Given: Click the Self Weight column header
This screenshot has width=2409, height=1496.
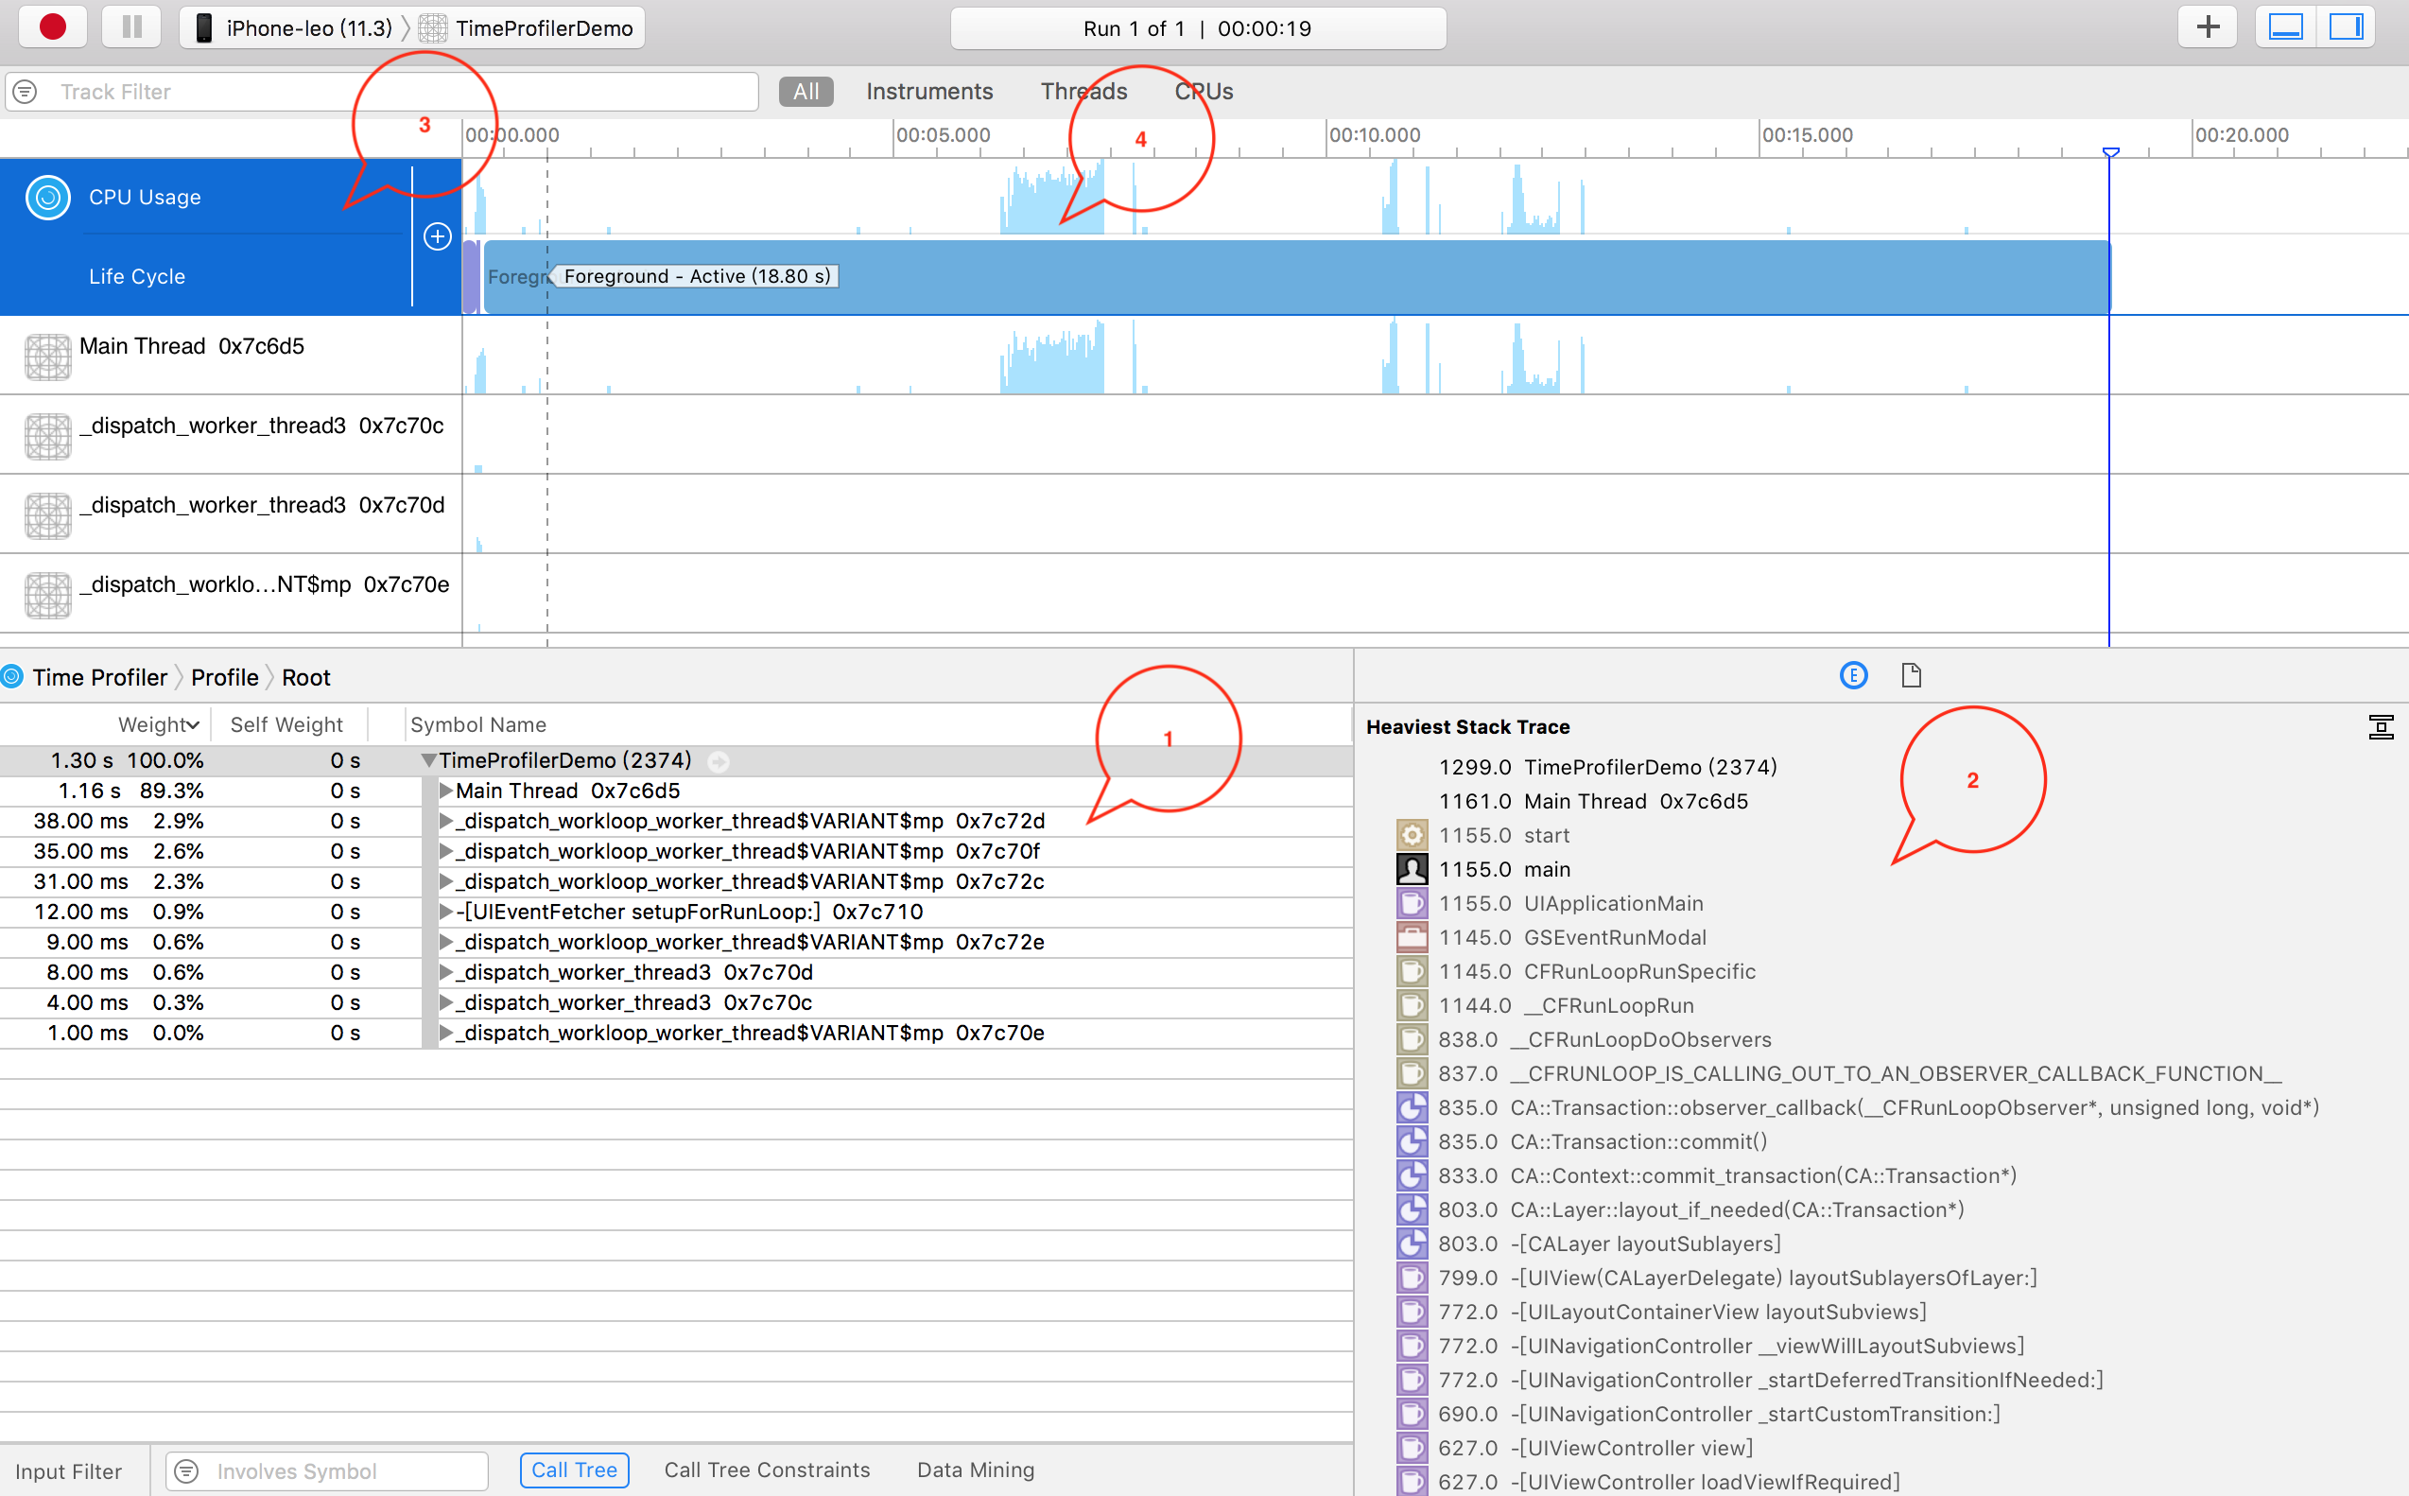Looking at the screenshot, I should pyautogui.click(x=286, y=724).
